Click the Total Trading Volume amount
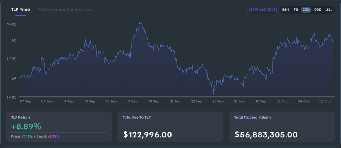341x148 pixels. pos(266,134)
